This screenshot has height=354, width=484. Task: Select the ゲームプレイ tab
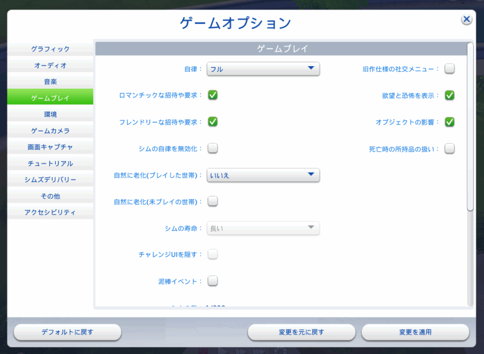pos(50,98)
